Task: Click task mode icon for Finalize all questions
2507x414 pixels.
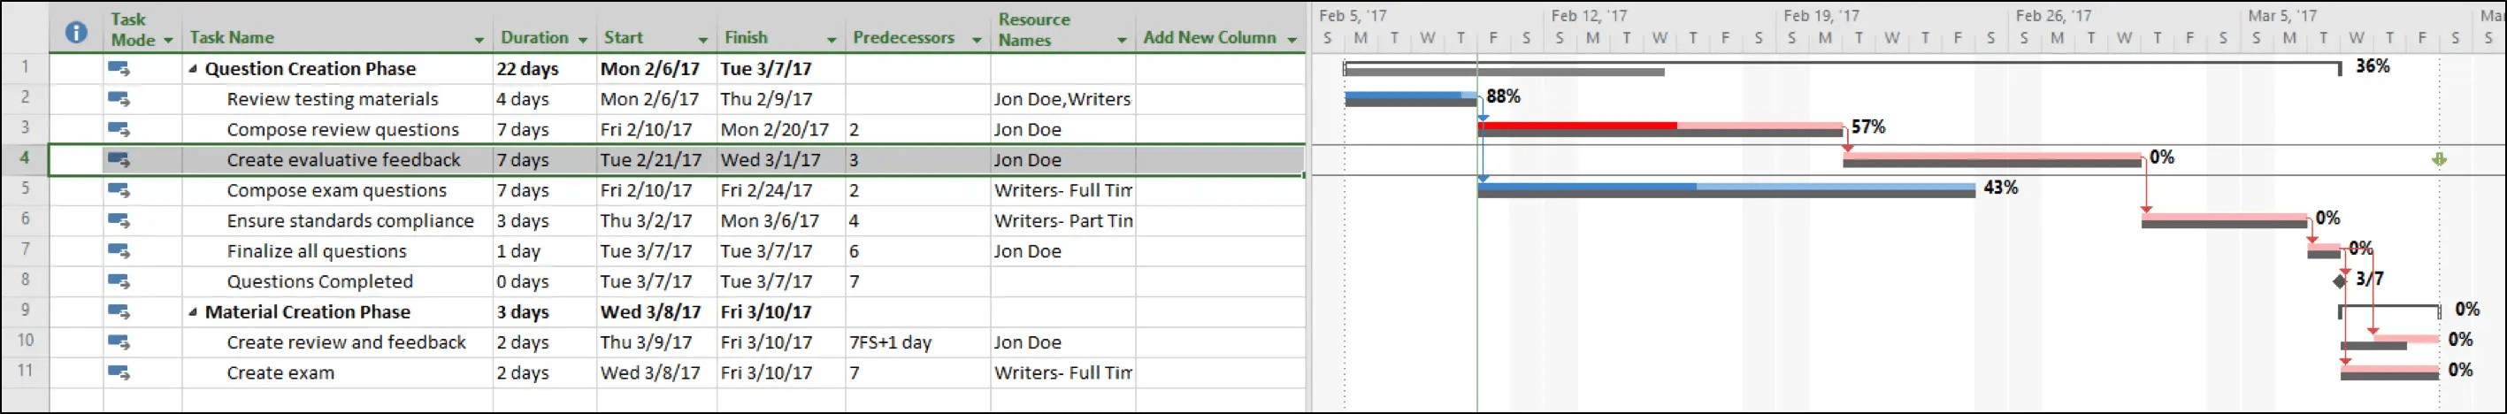Action: click(119, 251)
